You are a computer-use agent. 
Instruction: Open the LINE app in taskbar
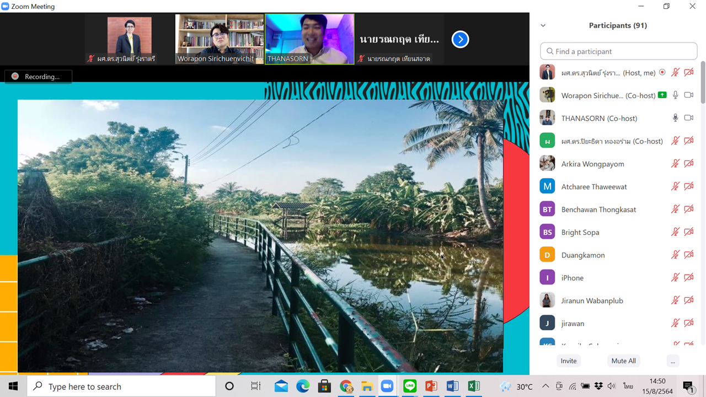409,386
